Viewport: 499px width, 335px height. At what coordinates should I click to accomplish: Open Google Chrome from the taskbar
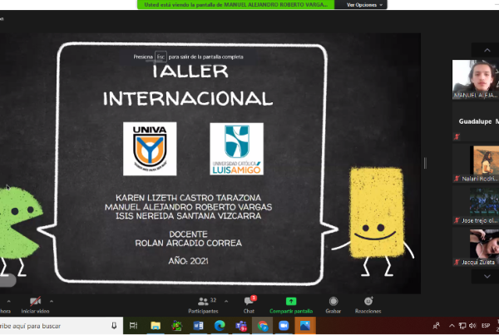263,326
